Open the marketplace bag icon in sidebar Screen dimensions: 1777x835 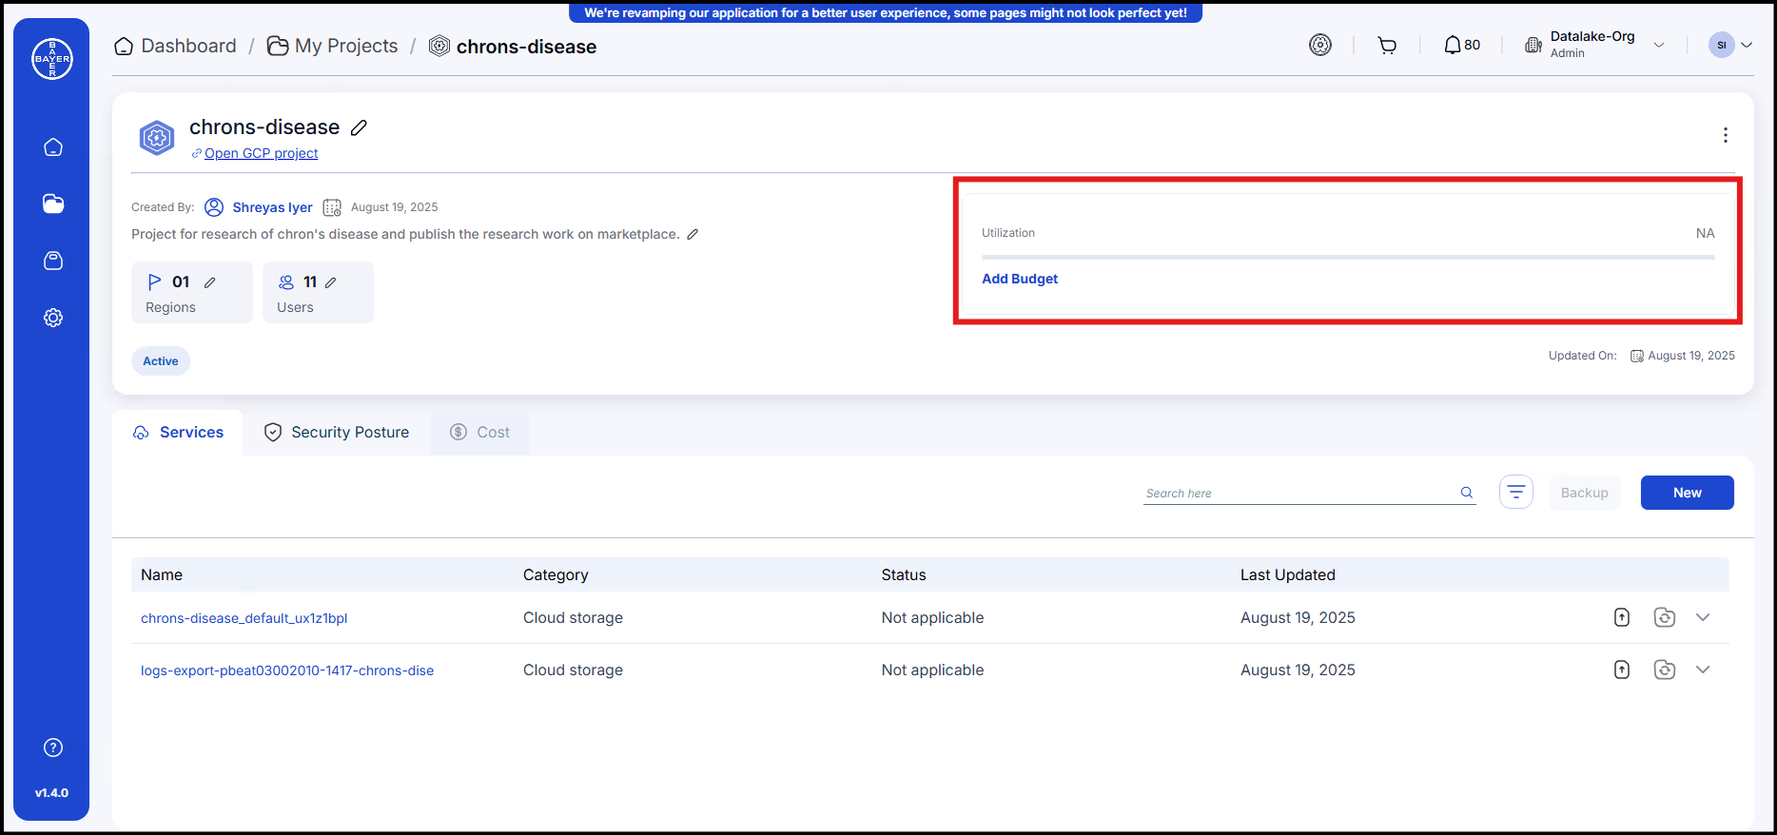[53, 261]
